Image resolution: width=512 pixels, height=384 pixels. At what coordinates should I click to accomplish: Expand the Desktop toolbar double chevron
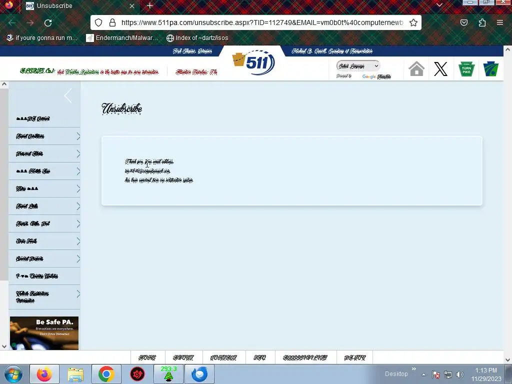[x=413, y=369]
